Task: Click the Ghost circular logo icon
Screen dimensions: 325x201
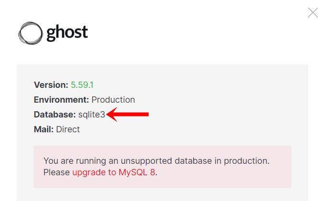Action: pos(31,33)
